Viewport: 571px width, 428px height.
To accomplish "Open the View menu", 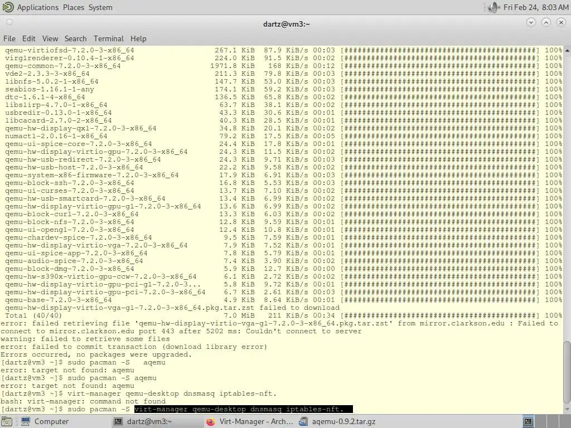I will pyautogui.click(x=50, y=38).
